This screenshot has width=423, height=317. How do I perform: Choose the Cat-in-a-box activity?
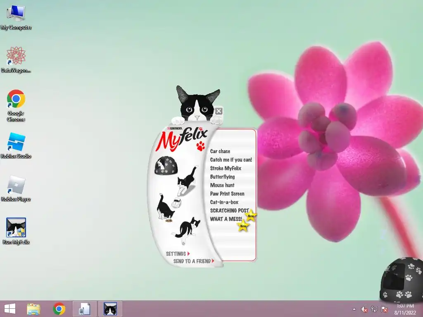click(224, 202)
